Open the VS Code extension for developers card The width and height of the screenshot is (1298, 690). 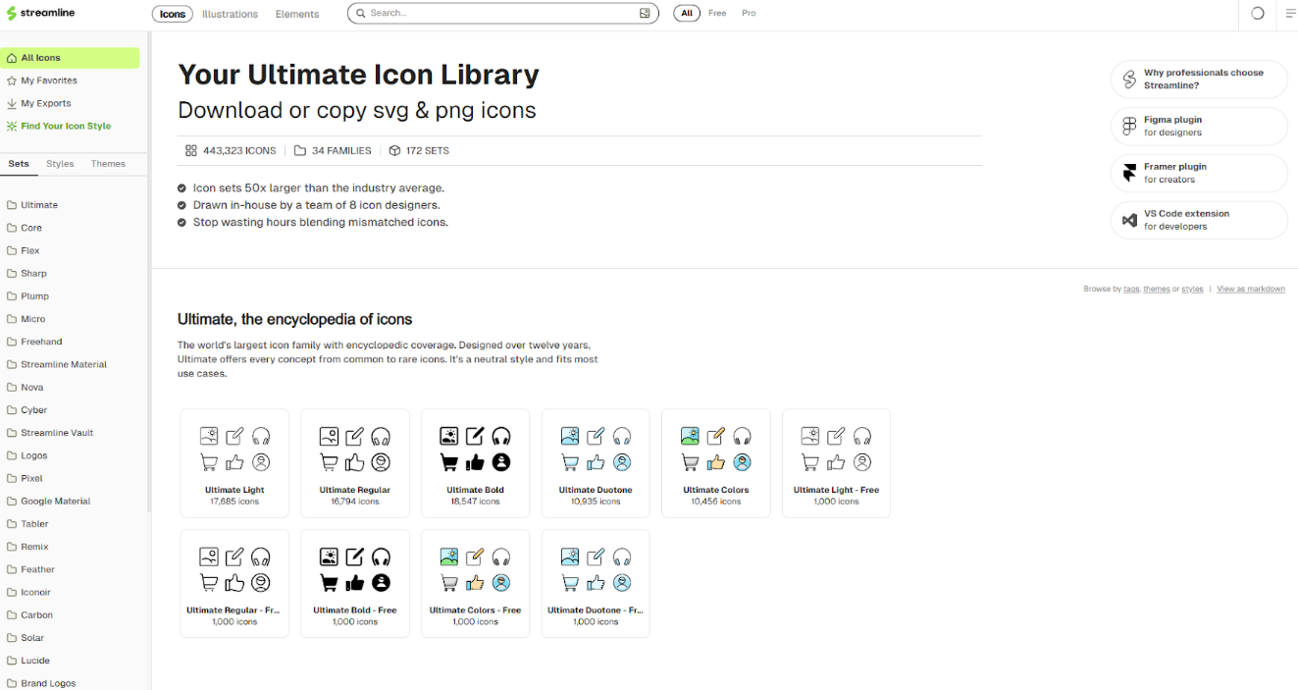[1199, 221]
